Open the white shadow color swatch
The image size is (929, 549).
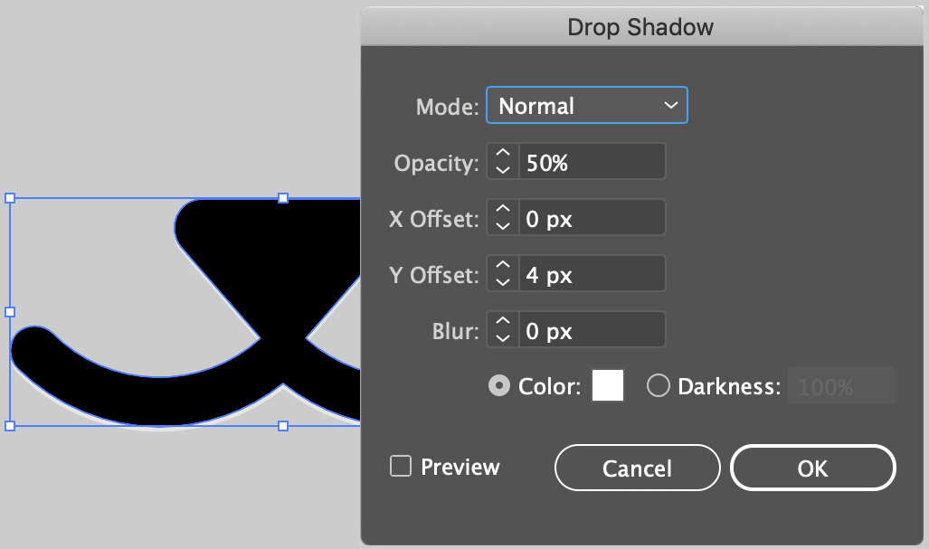(x=608, y=386)
